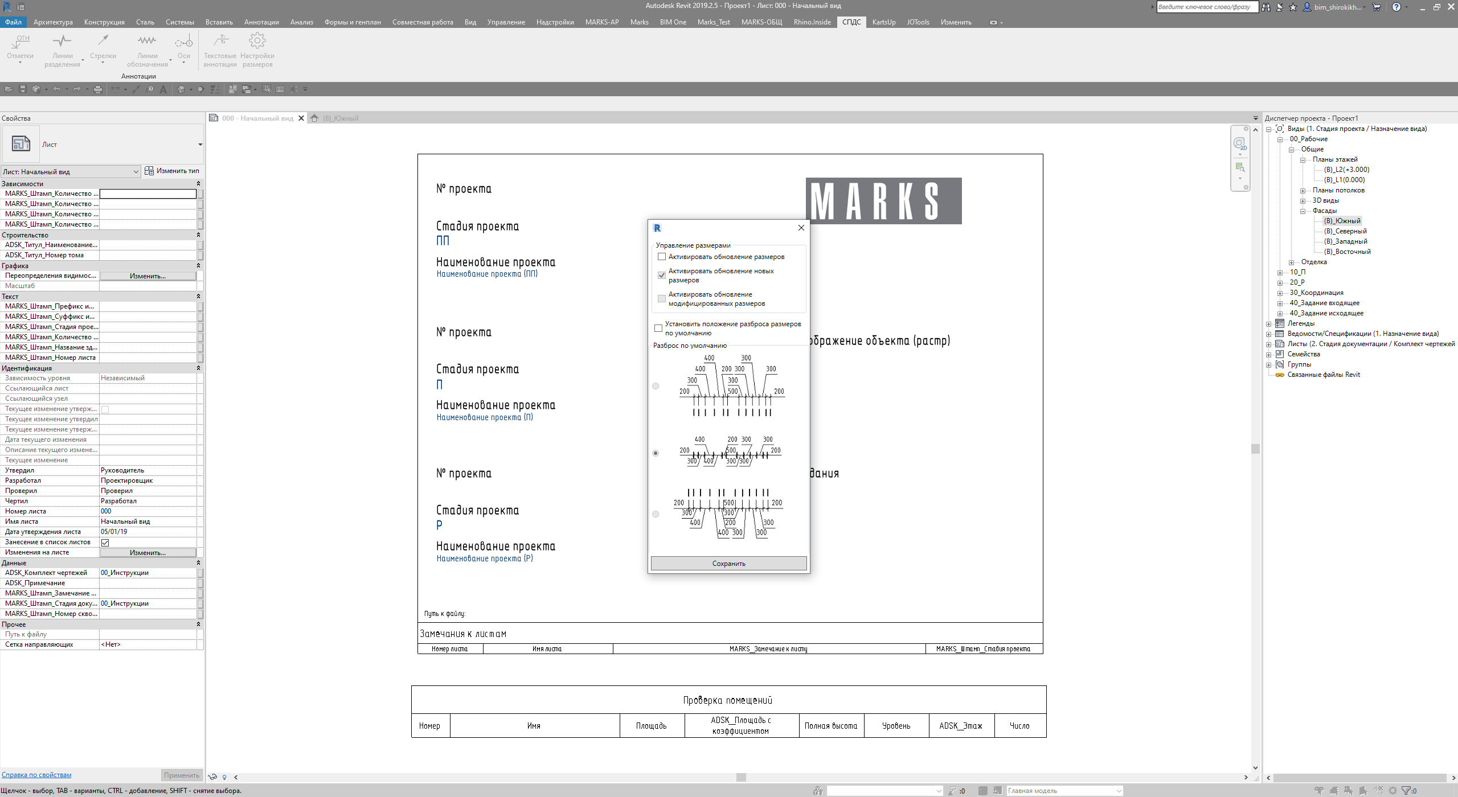Open the Communication Center satellite icon
Screen dimensions: 1458x797
(1279, 7)
